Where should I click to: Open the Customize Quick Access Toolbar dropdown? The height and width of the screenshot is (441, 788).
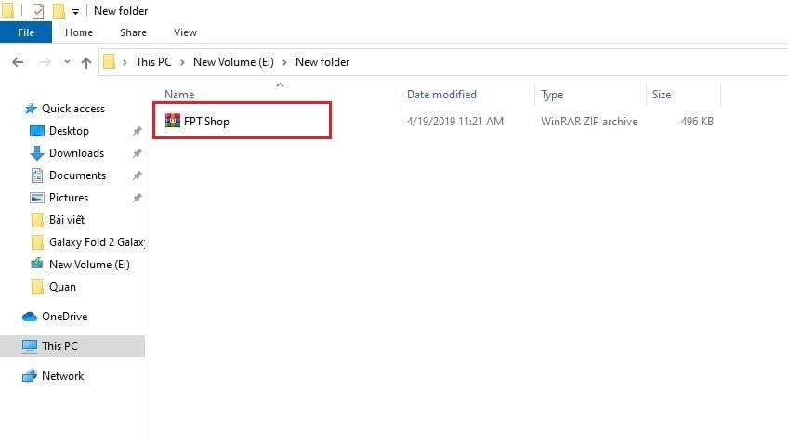[75, 11]
